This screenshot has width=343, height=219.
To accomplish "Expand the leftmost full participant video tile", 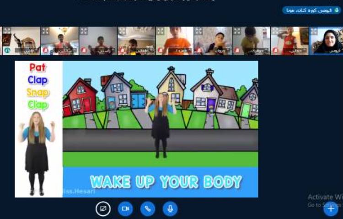I will click(x=7, y=31).
